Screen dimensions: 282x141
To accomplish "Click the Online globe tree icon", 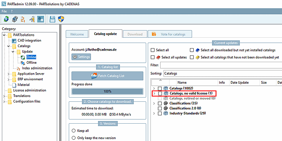I will point(23,57).
